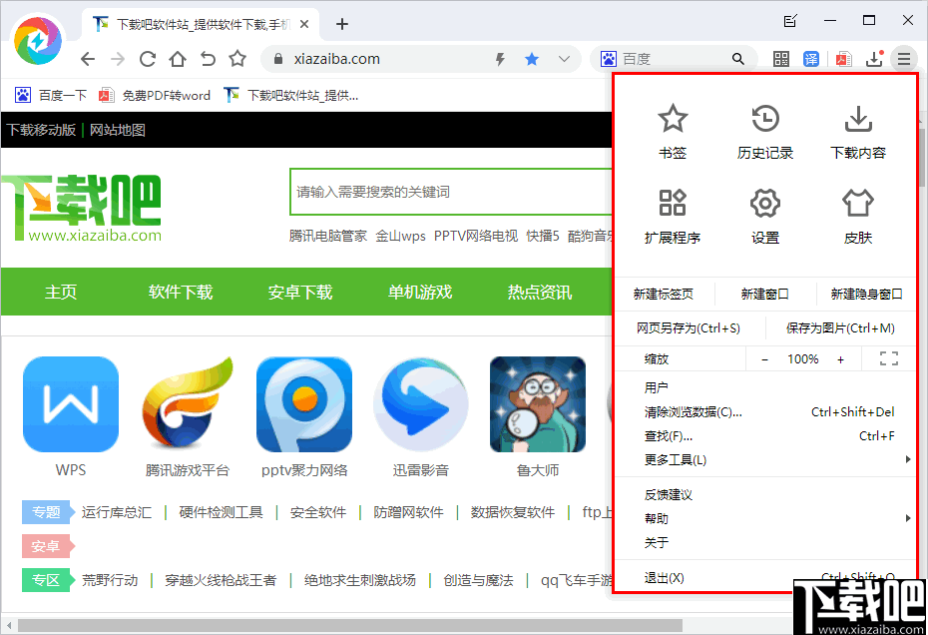Enter full screen with the zoom row icon
This screenshot has width=928, height=635.
pos(888,358)
